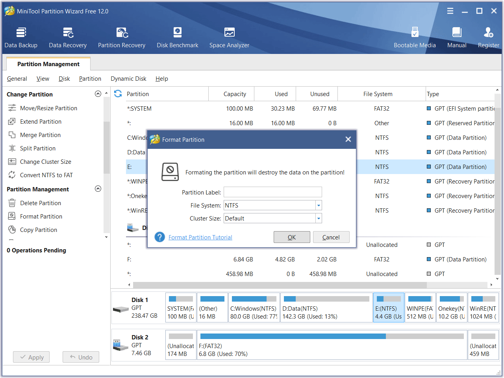Select the SYSTEM 100 MB block on Disk 1
This screenshot has height=378, width=504.
click(181, 308)
